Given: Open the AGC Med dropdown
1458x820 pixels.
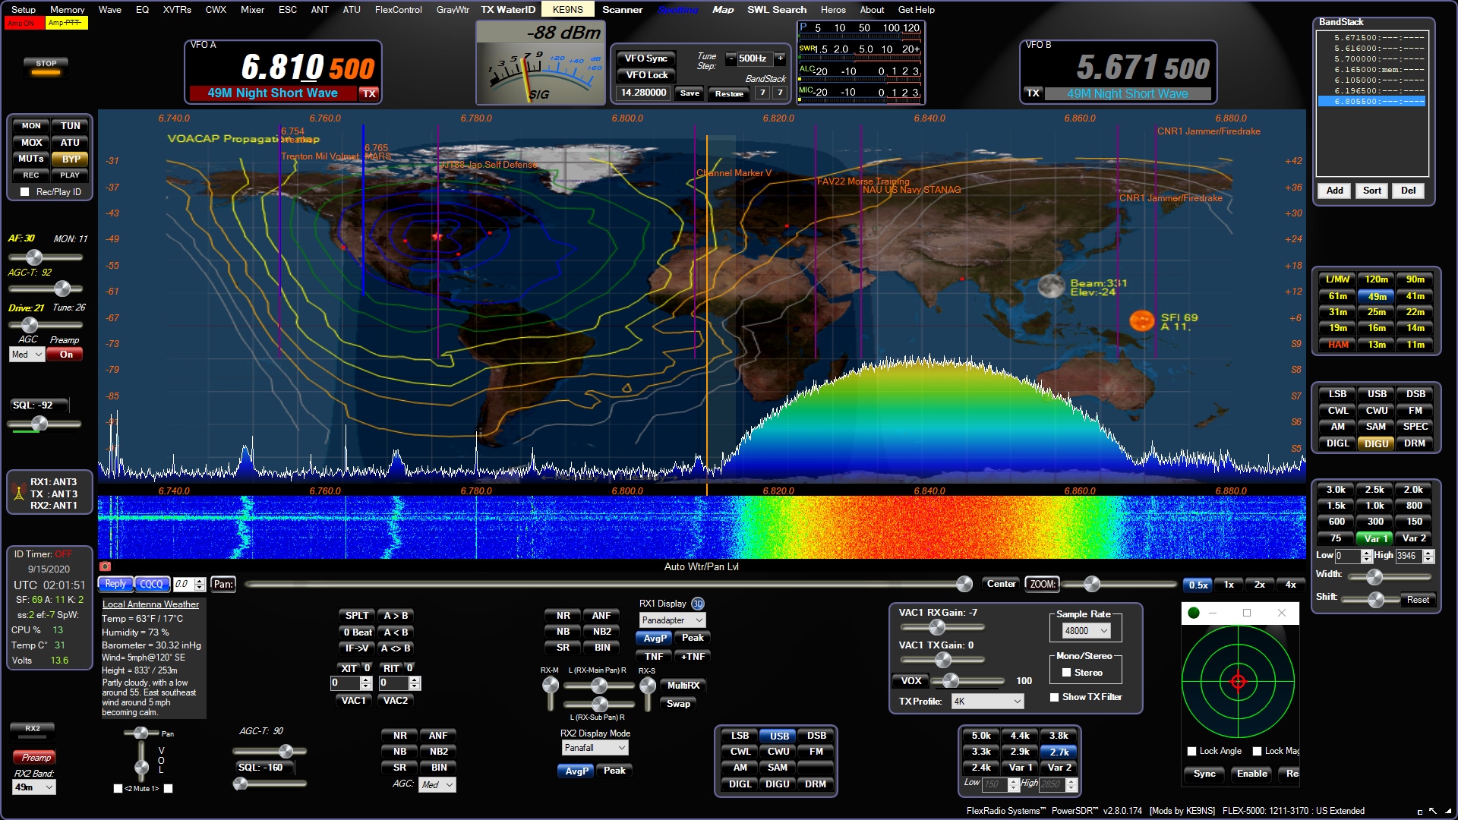Looking at the screenshot, I should point(27,355).
